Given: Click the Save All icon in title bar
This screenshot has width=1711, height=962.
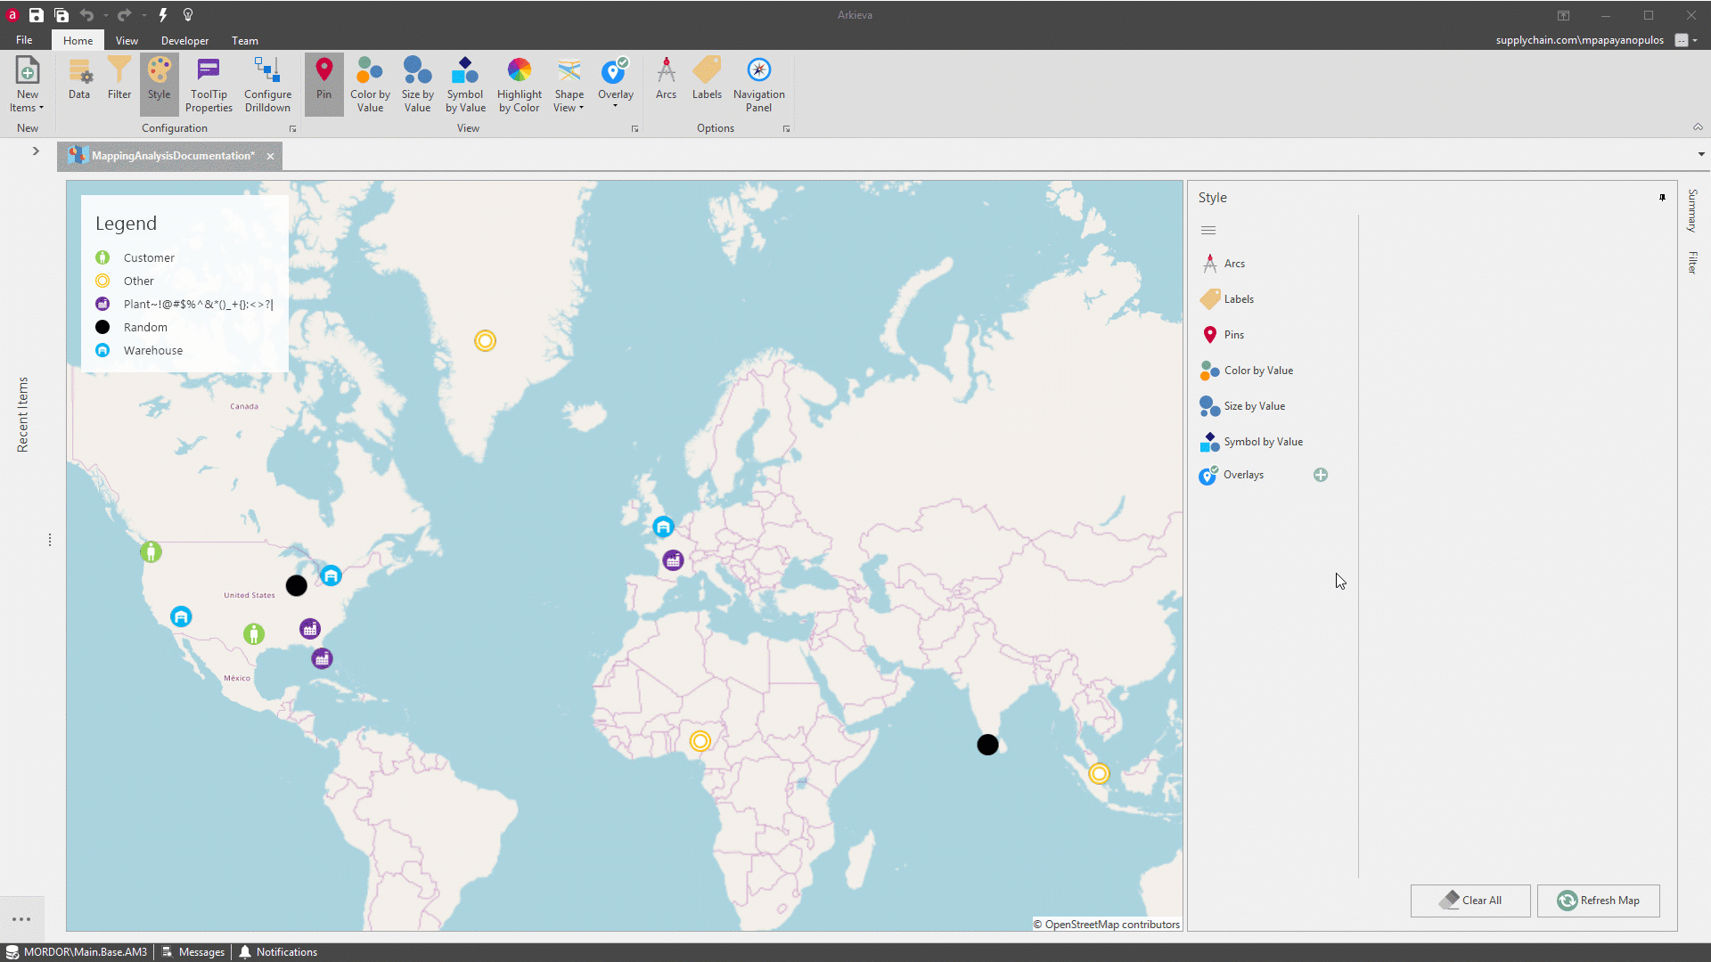Looking at the screenshot, I should pos(61,15).
